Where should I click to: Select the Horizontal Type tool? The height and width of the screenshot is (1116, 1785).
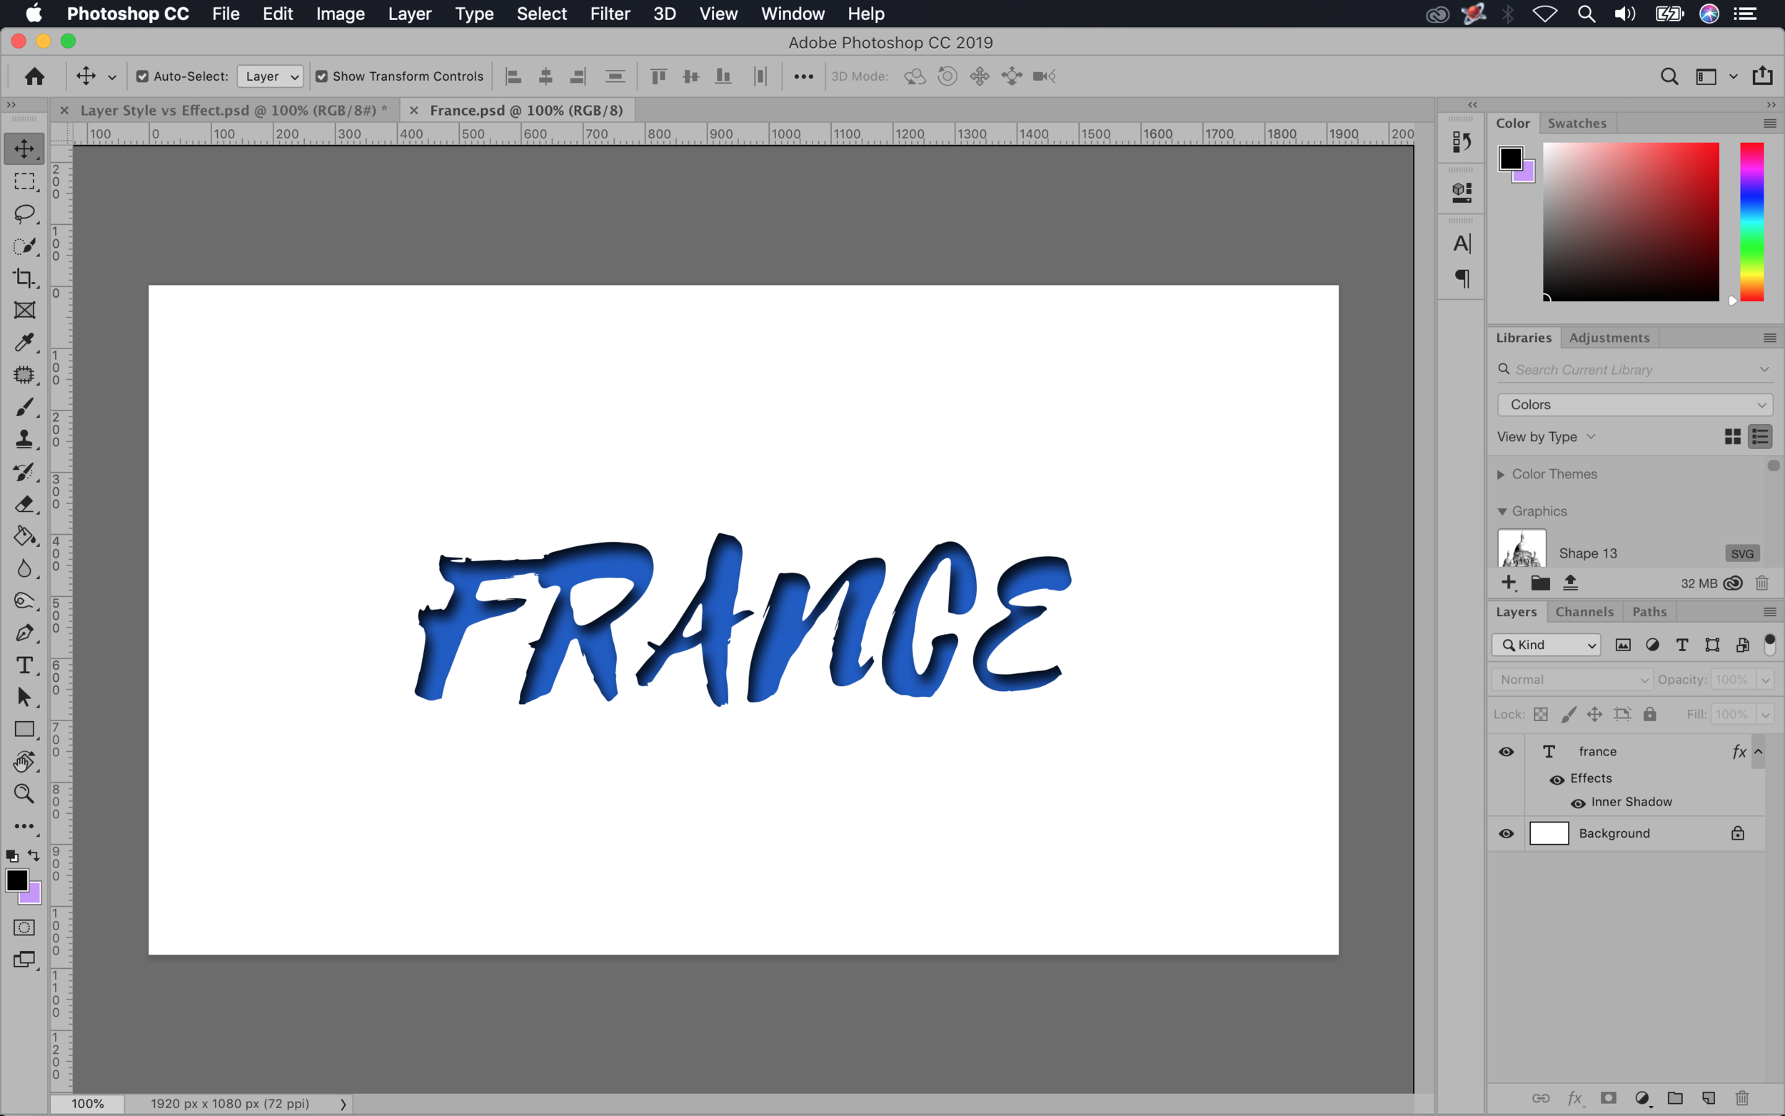click(24, 665)
